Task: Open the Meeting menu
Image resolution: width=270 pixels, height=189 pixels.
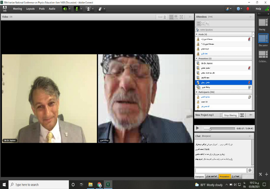Action: click(x=18, y=9)
